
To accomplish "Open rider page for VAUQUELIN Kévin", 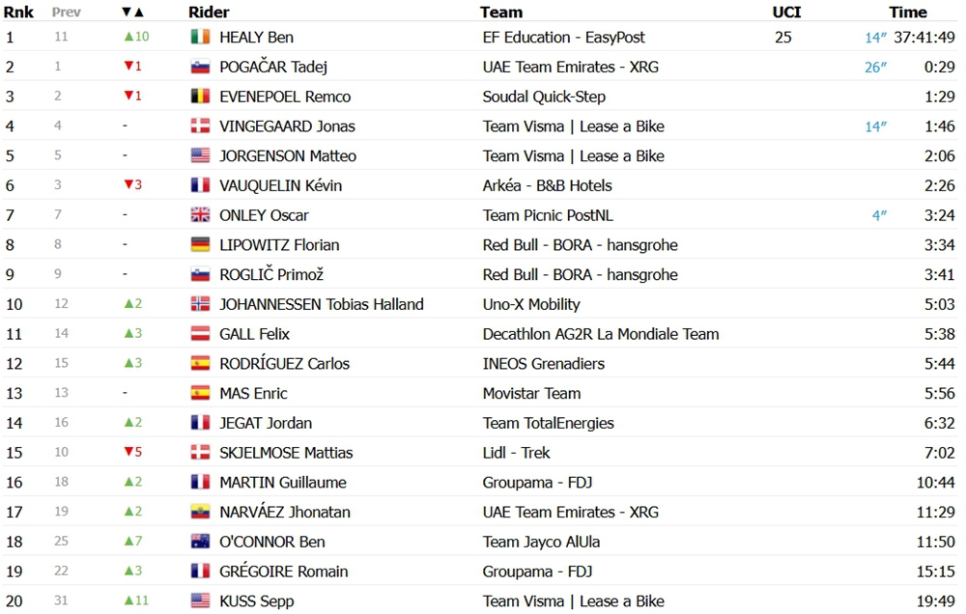I will click(280, 185).
